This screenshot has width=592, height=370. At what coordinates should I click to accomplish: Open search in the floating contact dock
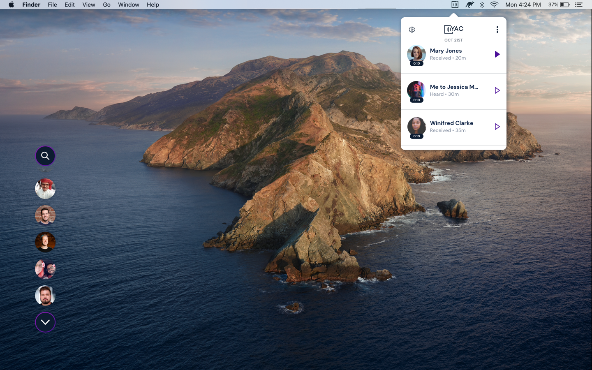click(x=45, y=156)
